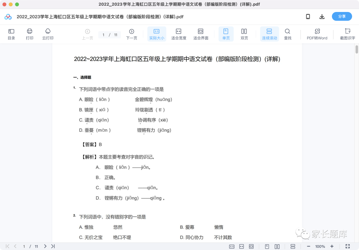Open 截图识字 screenshot OCR tool

pyautogui.click(x=348, y=34)
